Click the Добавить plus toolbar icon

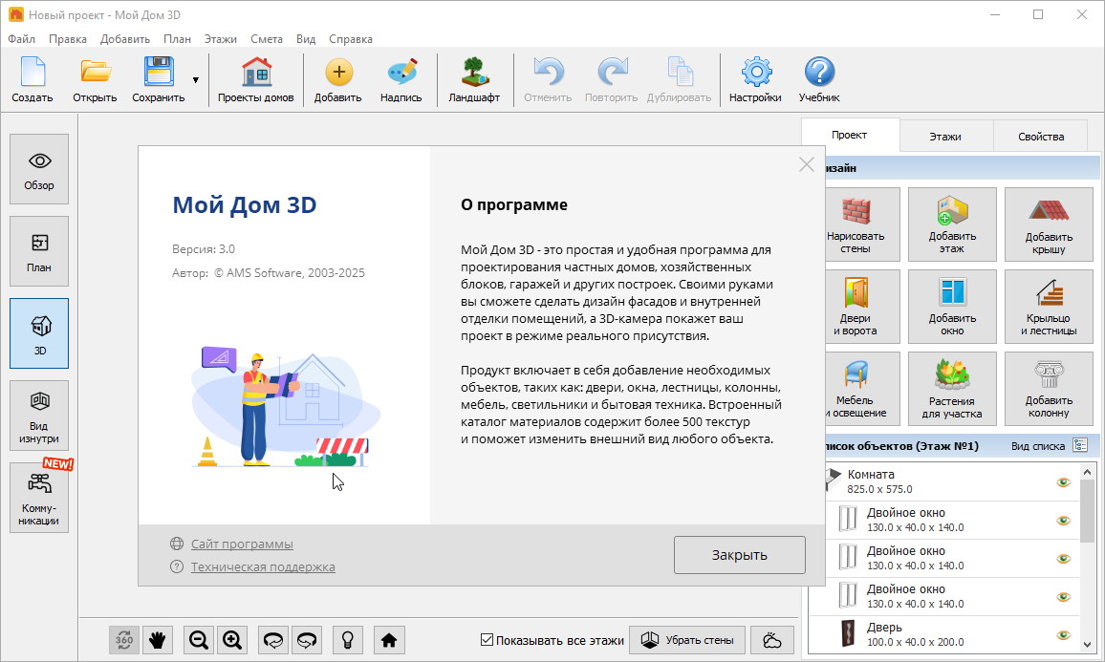(x=338, y=80)
